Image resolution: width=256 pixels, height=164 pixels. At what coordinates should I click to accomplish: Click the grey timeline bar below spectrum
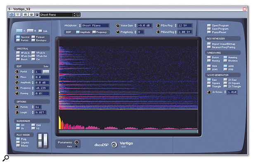(128, 131)
